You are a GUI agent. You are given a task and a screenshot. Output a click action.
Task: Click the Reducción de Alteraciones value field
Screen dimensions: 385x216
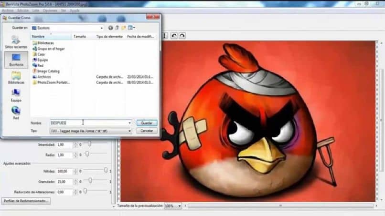pos(64,192)
